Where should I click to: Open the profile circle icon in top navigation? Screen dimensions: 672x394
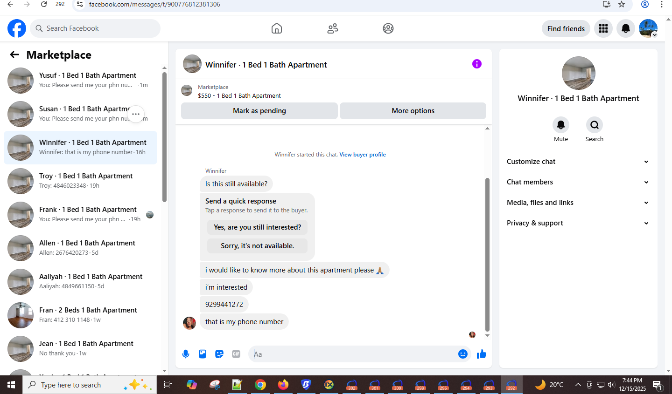point(388,28)
